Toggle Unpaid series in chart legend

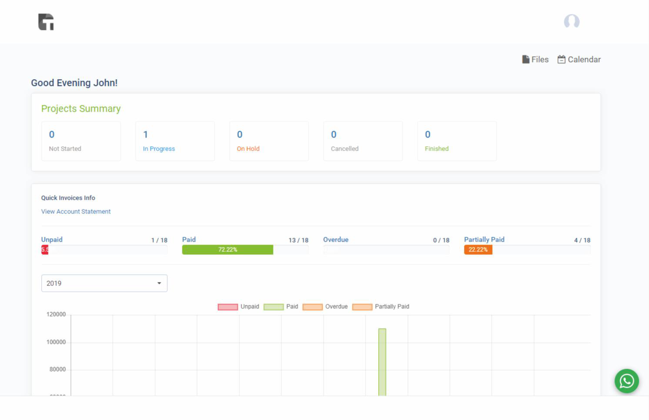click(x=238, y=307)
